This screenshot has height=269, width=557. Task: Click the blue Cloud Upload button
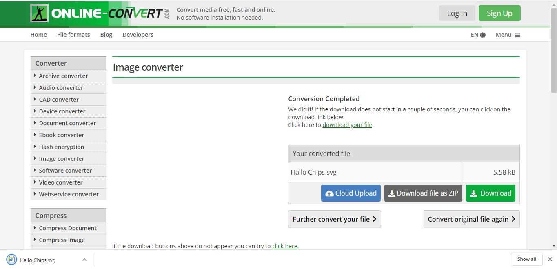pyautogui.click(x=351, y=193)
